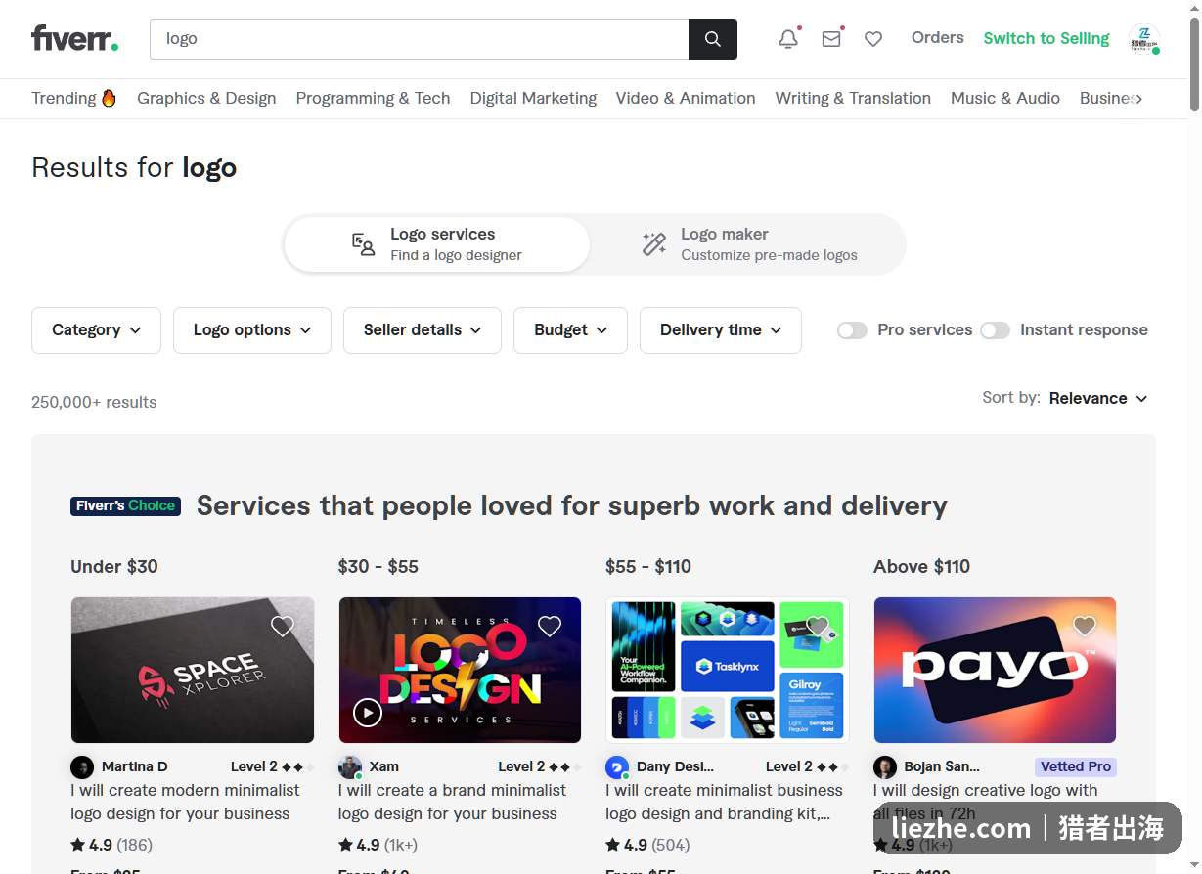Open the Video & Animation category
Image resolution: width=1202 pixels, height=874 pixels.
686,98
